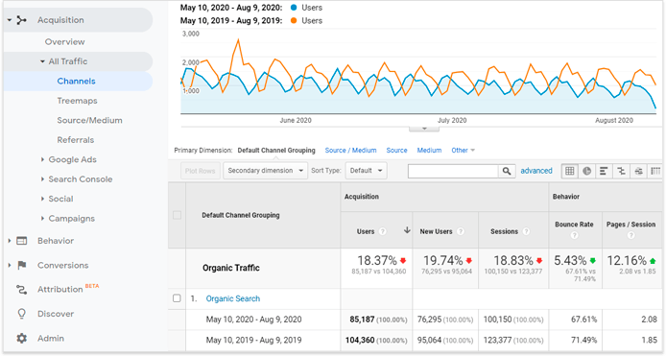This screenshot has height=356, width=666.
Task: Expand the Conversions section arrow
Action: pyautogui.click(x=10, y=266)
